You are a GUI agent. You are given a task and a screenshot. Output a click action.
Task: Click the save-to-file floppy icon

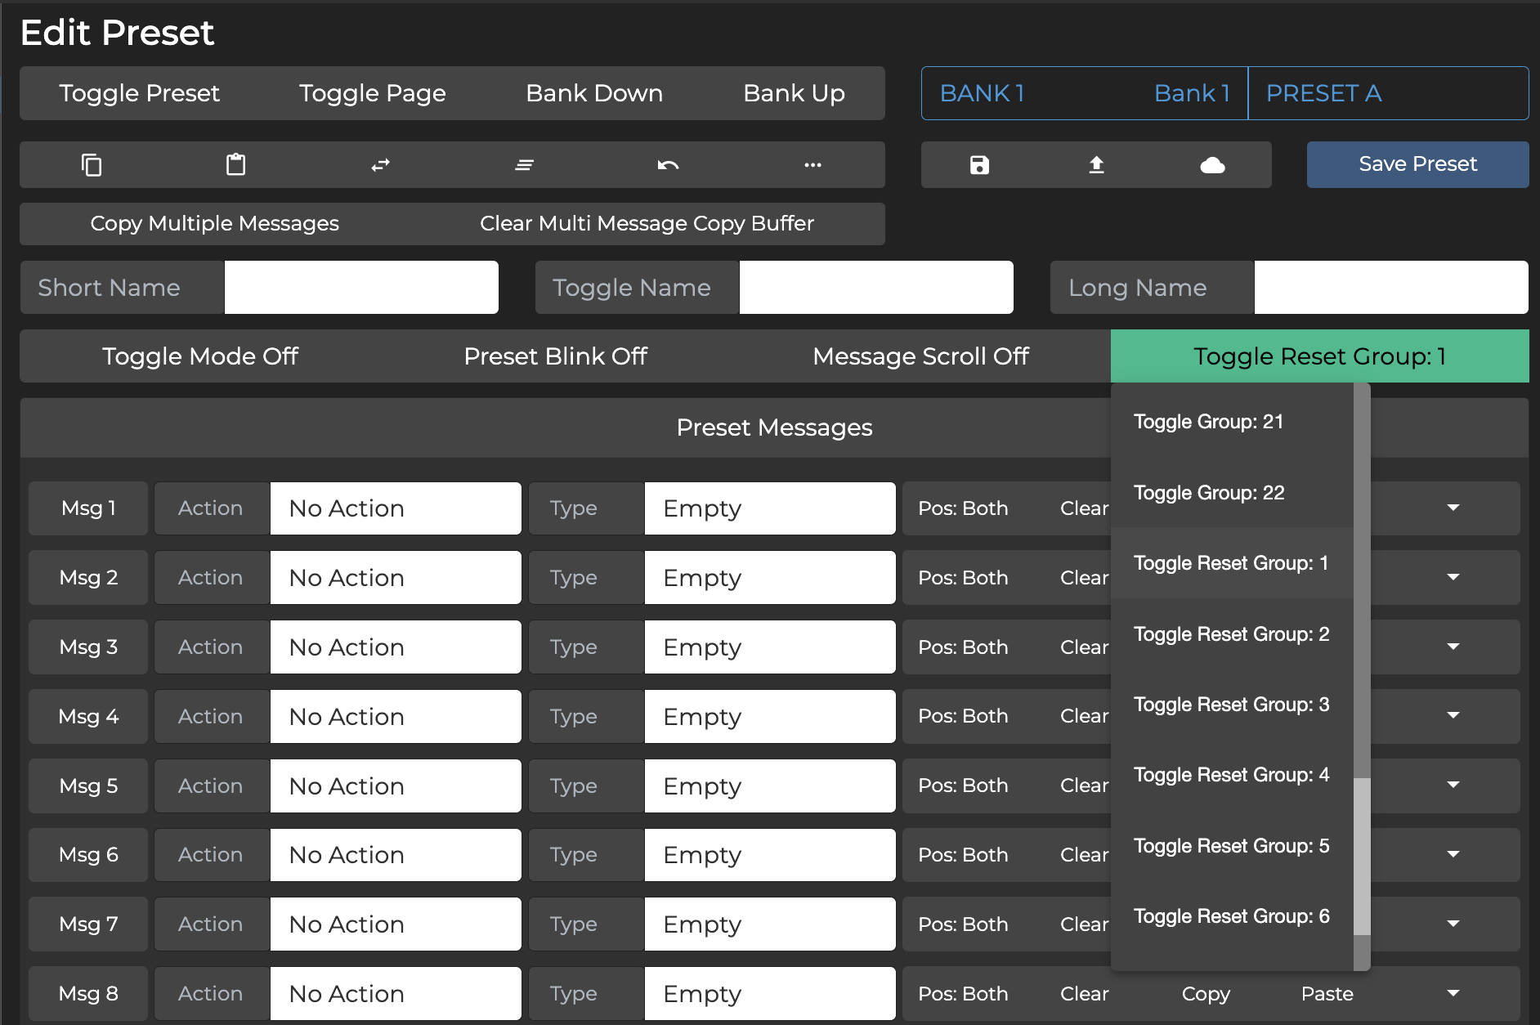979,164
